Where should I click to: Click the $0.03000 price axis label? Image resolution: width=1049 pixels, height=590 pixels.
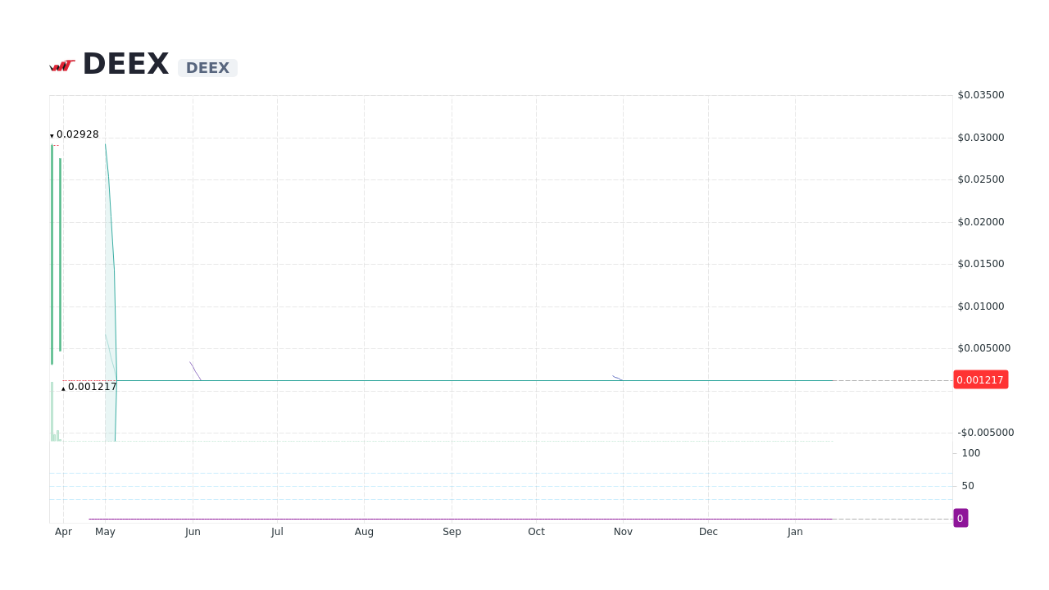pyautogui.click(x=980, y=138)
